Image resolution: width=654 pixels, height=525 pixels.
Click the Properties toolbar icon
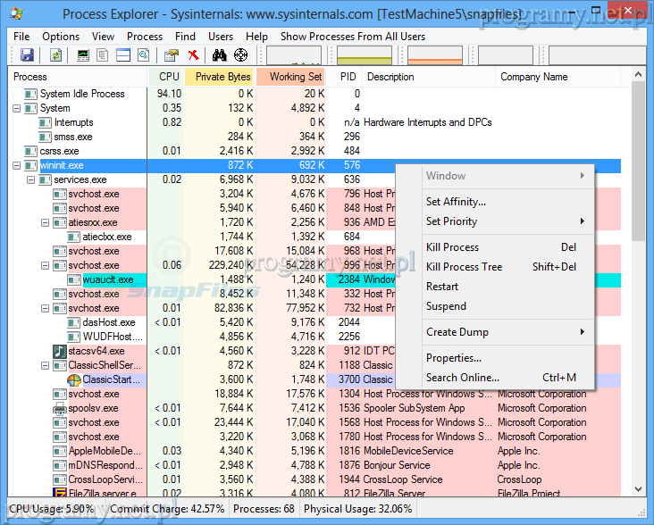click(172, 55)
